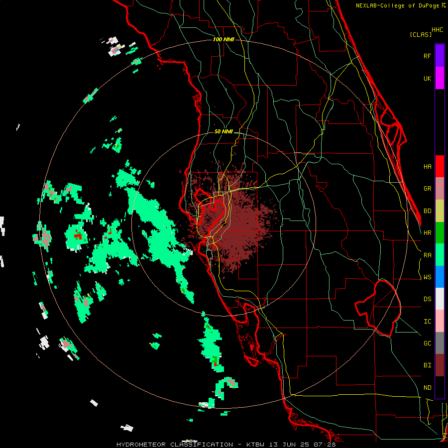Click the DS legend label

coord(427,299)
